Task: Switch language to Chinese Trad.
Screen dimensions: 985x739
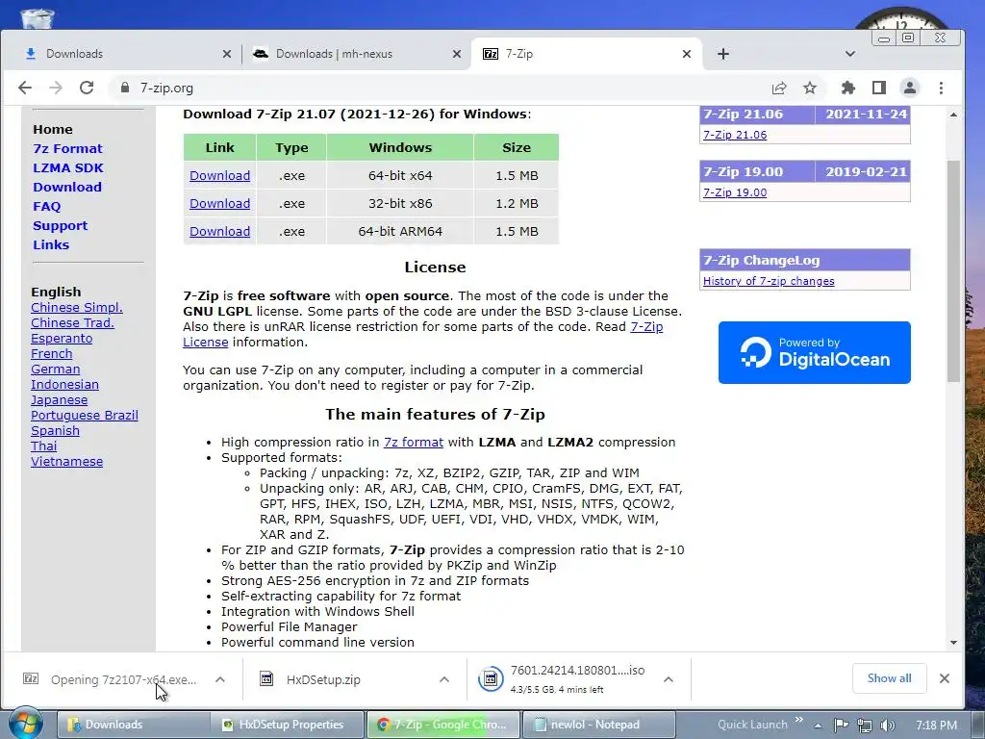Action: pos(72,323)
